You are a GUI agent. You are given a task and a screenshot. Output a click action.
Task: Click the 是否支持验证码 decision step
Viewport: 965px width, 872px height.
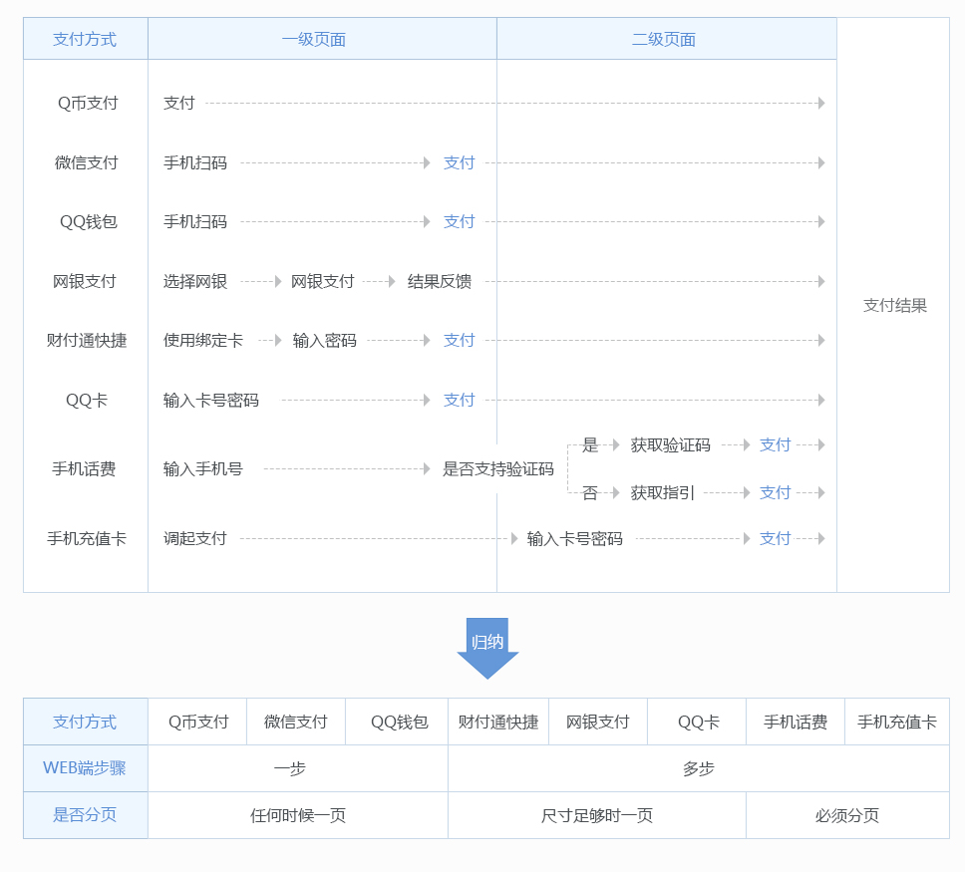pos(497,469)
